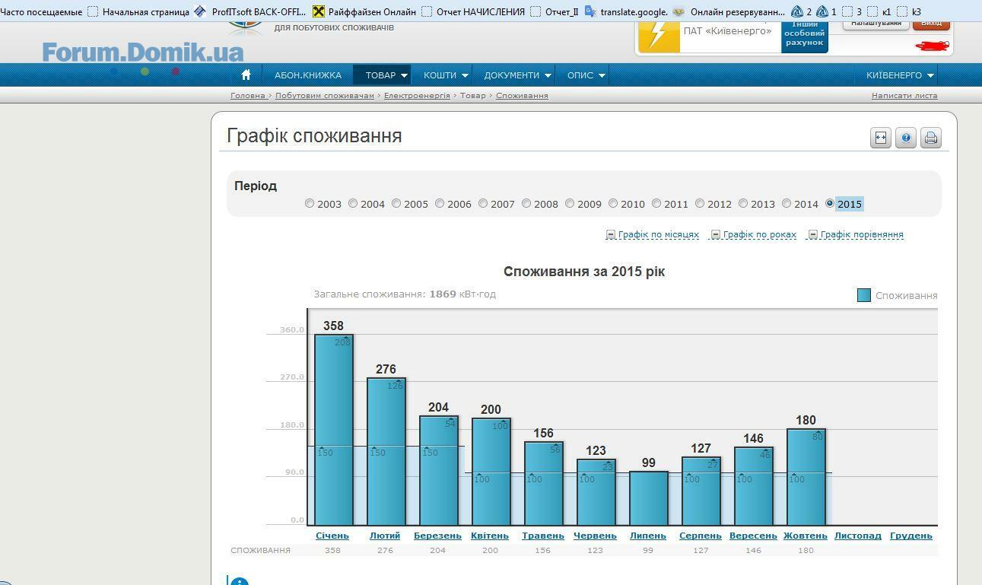
Task: Open the ДОКУМЕНТИ dropdown menu
Action: 516,75
